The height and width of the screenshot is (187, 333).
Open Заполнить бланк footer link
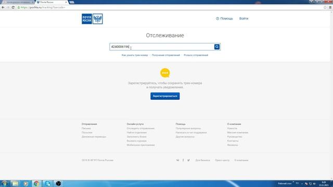pyautogui.click(x=136, y=137)
